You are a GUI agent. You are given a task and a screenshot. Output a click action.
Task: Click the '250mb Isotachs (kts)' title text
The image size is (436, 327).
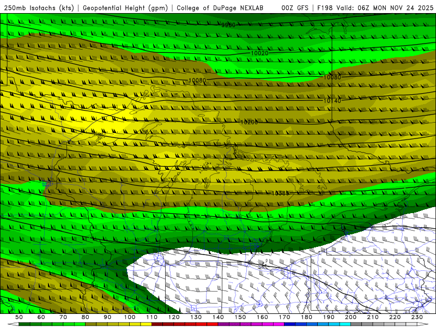click(39, 8)
